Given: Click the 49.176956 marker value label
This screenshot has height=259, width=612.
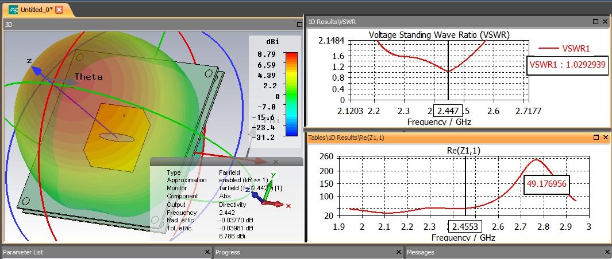Looking at the screenshot, I should pos(546,183).
